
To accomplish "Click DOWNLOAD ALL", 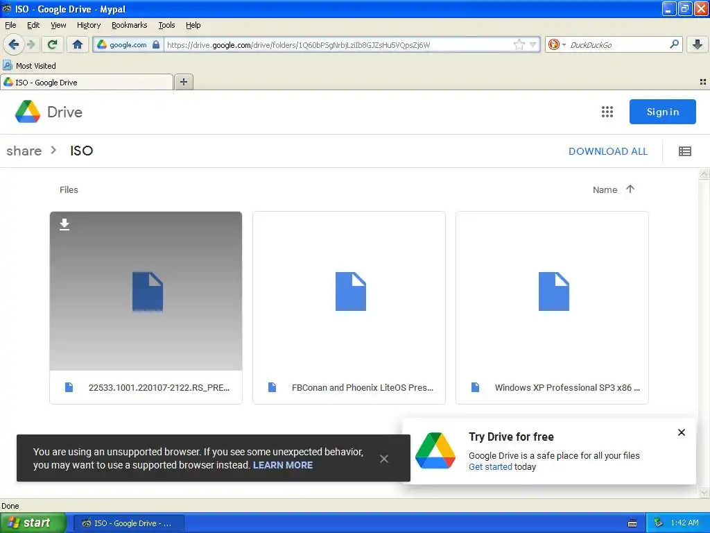I will click(607, 151).
